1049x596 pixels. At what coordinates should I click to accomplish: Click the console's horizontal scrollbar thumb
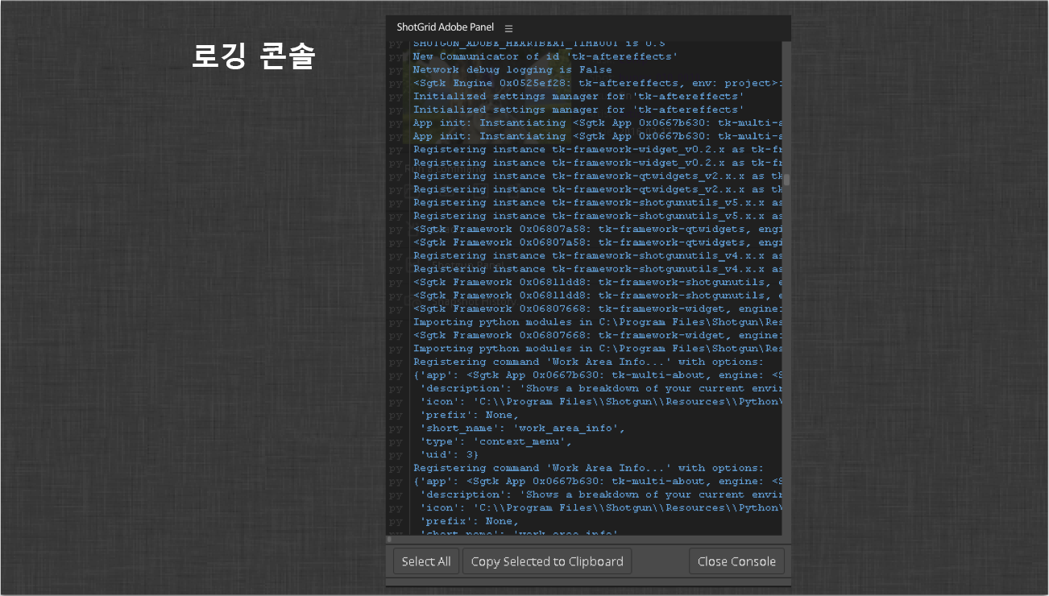point(389,539)
